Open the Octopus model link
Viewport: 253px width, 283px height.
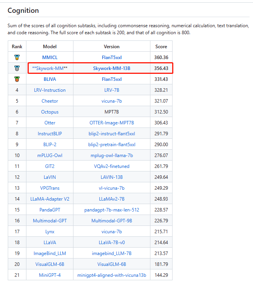pos(50,112)
